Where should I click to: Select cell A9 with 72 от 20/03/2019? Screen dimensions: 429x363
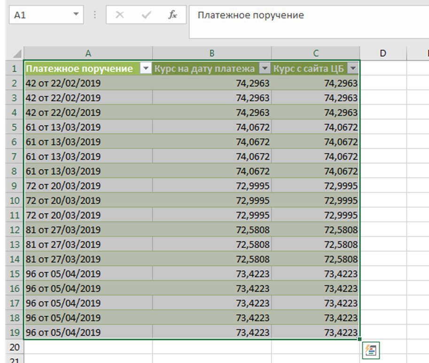tap(88, 186)
